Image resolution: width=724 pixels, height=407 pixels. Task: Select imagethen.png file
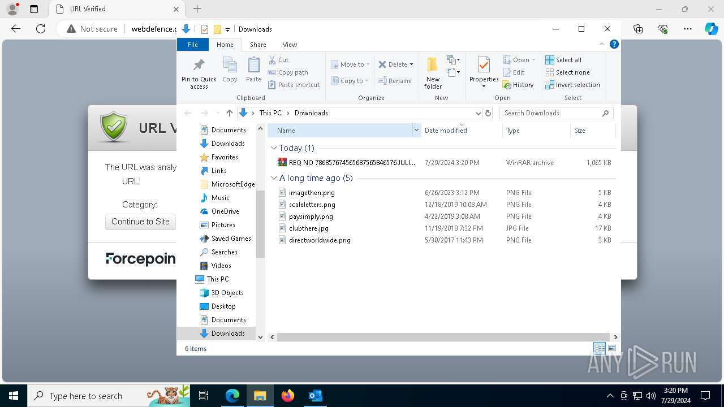444,193
